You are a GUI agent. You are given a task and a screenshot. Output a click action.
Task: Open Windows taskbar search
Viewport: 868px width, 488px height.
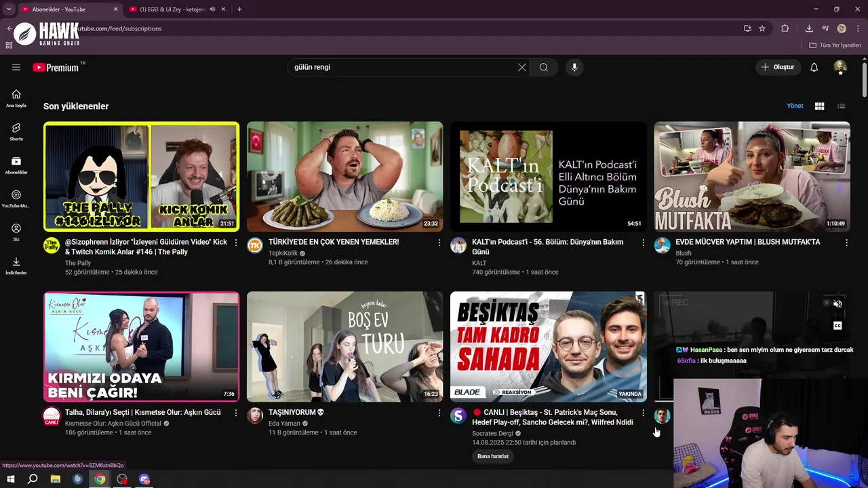(x=33, y=479)
